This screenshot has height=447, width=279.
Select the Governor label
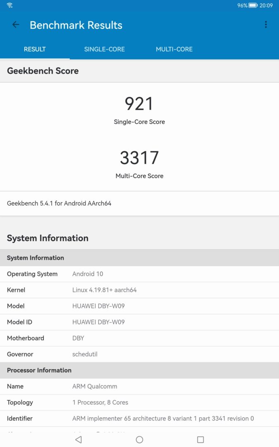(x=20, y=354)
